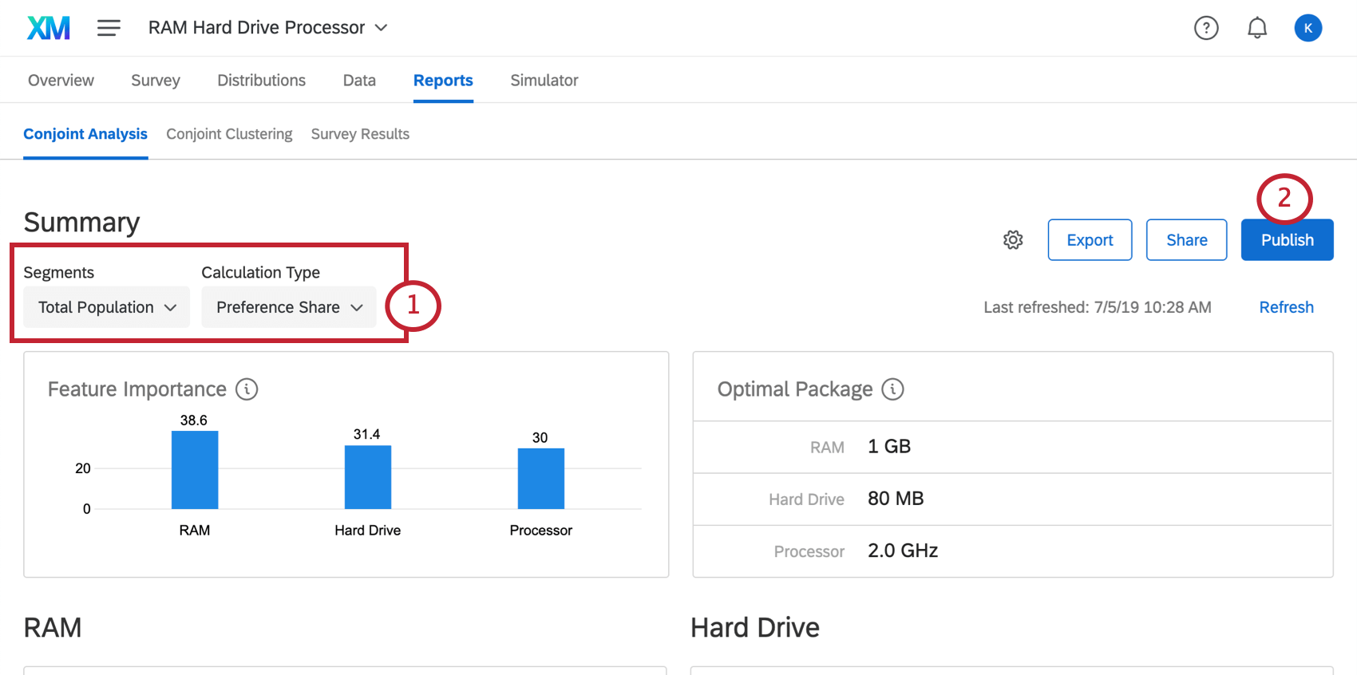Viewport: 1357px width, 675px height.
Task: Show Feature Importance info tooltip
Action: (x=247, y=389)
